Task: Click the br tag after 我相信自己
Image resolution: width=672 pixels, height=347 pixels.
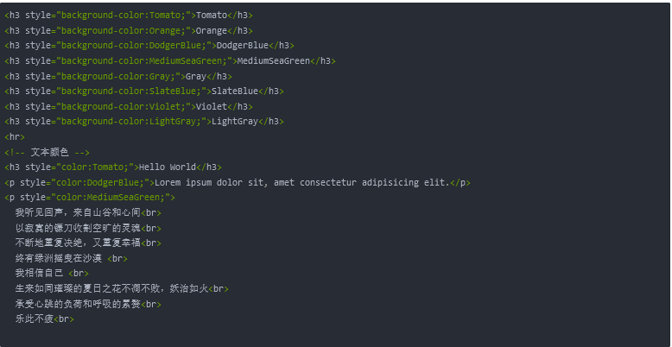Action: [x=79, y=274]
